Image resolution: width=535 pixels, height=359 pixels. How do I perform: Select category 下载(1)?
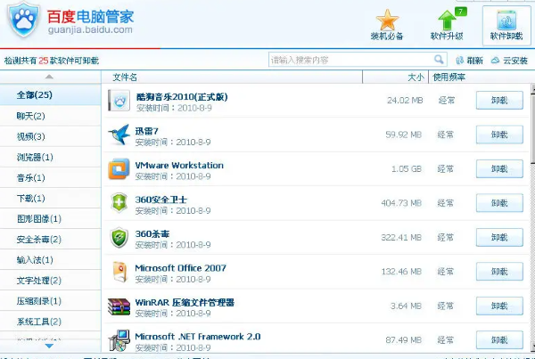tap(51, 198)
